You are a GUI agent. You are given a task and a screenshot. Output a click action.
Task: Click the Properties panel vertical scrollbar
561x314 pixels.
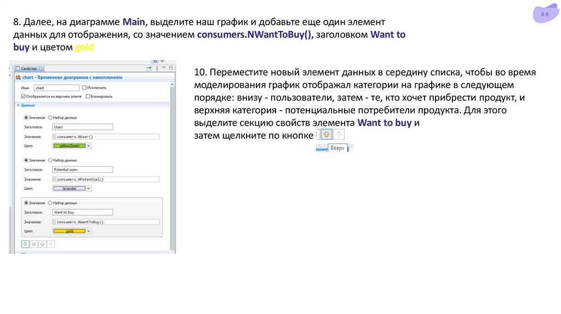(172, 168)
